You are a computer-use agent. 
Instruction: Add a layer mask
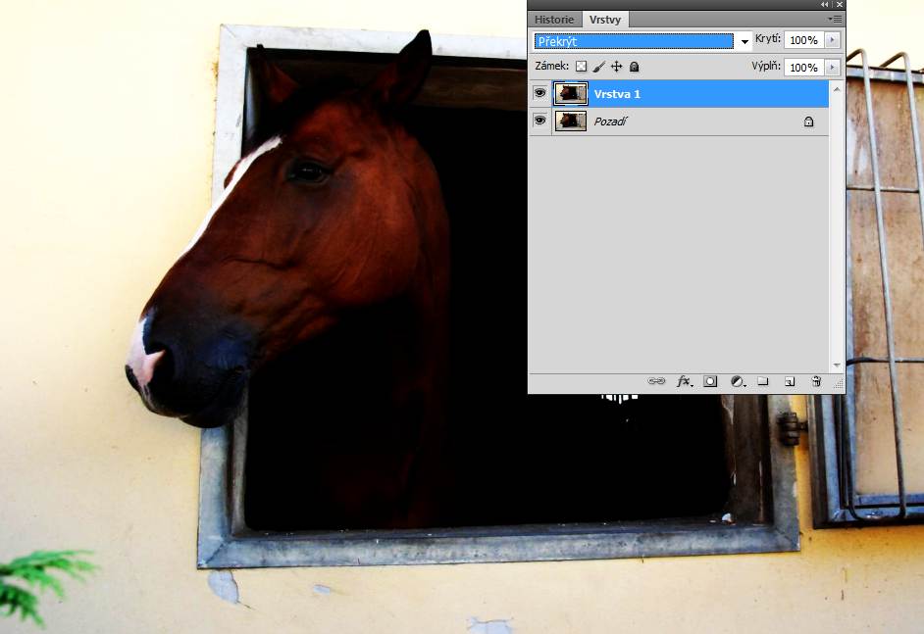(710, 381)
